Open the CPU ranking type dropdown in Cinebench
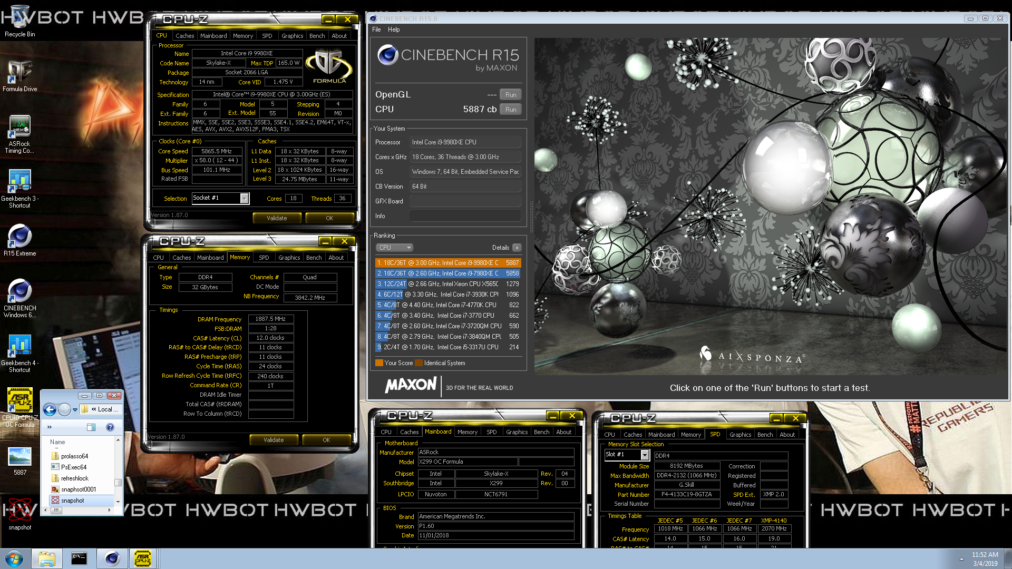 click(394, 248)
